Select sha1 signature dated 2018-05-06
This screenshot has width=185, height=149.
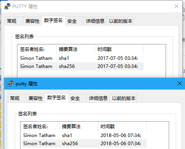[x=84, y=135]
